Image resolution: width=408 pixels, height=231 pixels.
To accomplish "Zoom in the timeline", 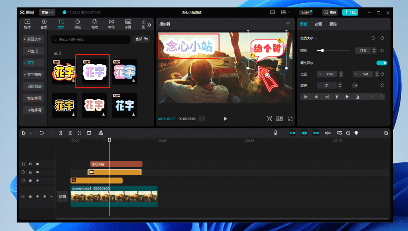I will [386, 133].
